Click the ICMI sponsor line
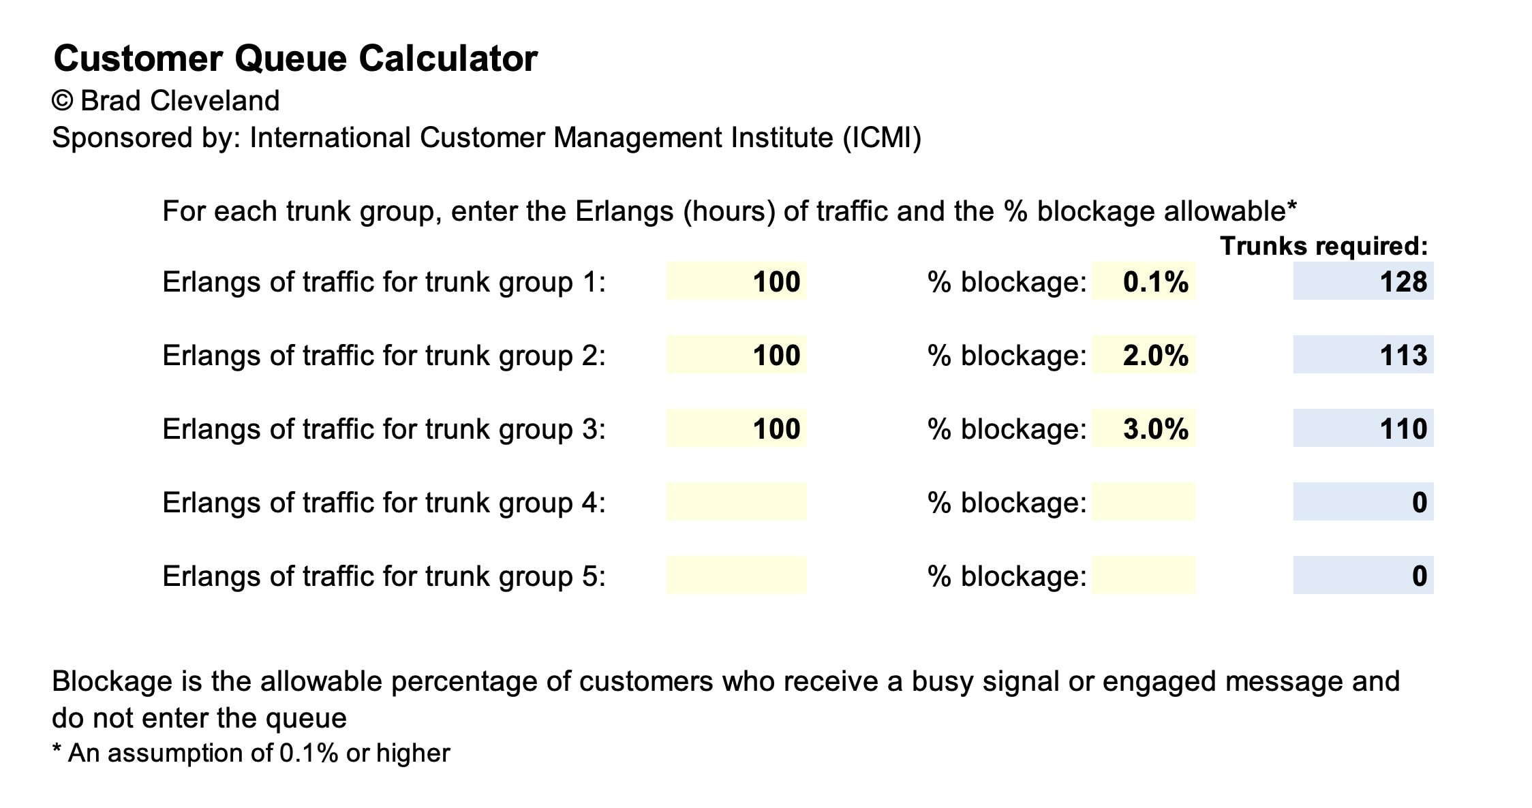Image resolution: width=1532 pixels, height=808 pixels. point(487,138)
